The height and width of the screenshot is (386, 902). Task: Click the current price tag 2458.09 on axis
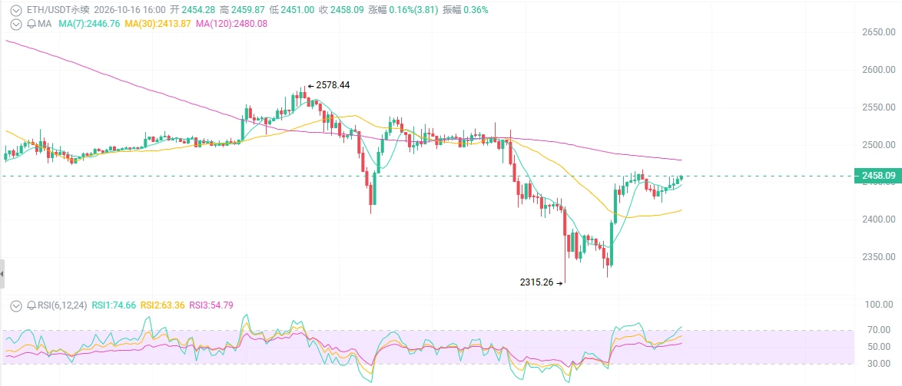[878, 176]
